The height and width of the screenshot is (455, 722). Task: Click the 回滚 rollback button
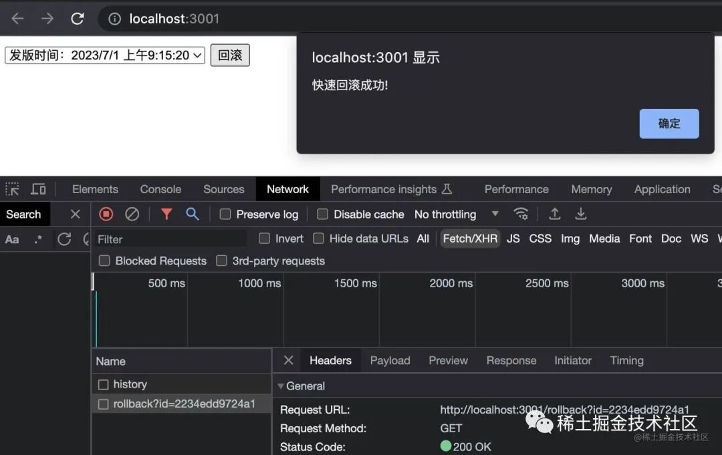pyautogui.click(x=230, y=55)
